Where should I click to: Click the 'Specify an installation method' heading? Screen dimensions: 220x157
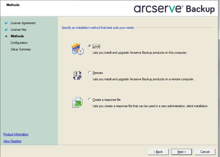pos(98,28)
